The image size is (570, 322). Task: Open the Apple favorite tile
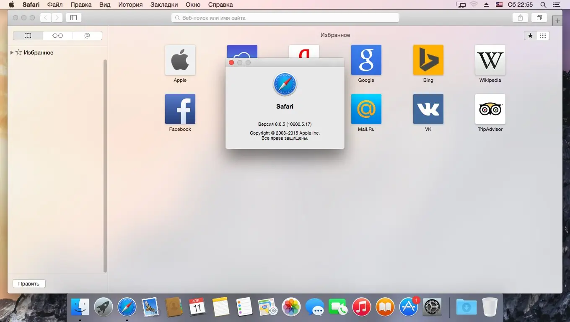click(x=180, y=60)
